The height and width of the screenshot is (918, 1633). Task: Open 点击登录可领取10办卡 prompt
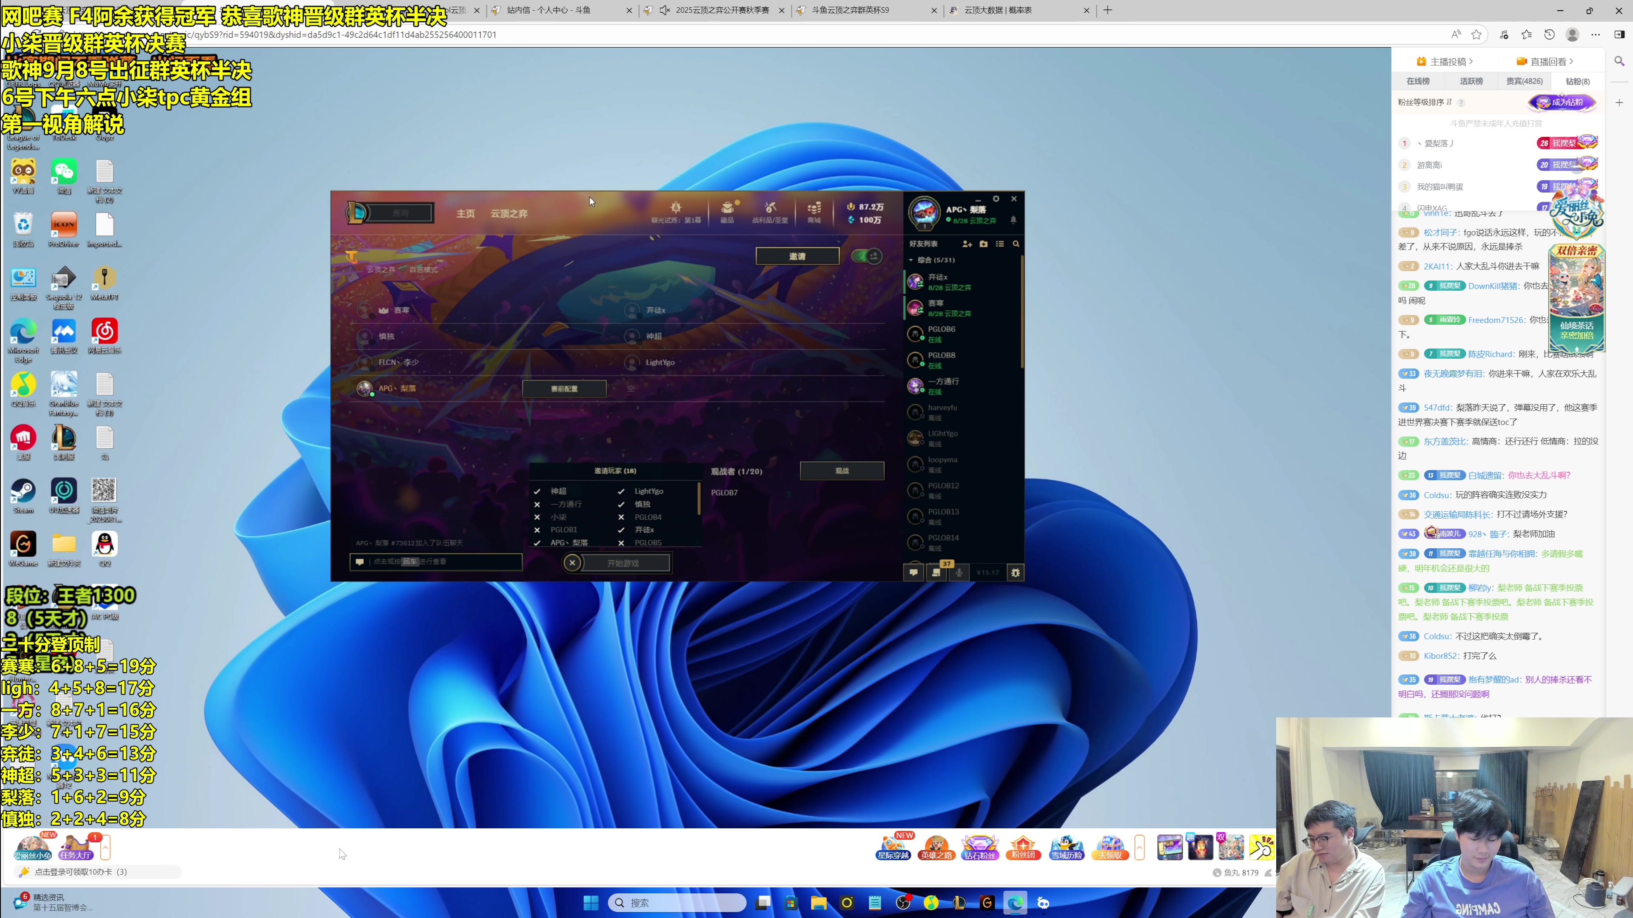98,872
